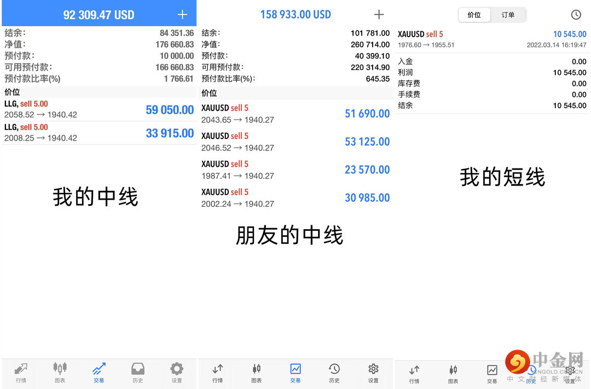Select XAUUSD sell position 2043.65 → 1940.27
This screenshot has width=591, height=389.
[296, 114]
